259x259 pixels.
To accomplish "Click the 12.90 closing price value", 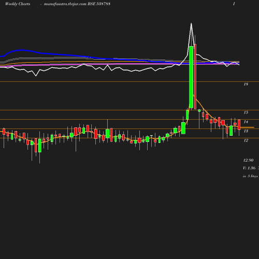I will pos(248,160).
